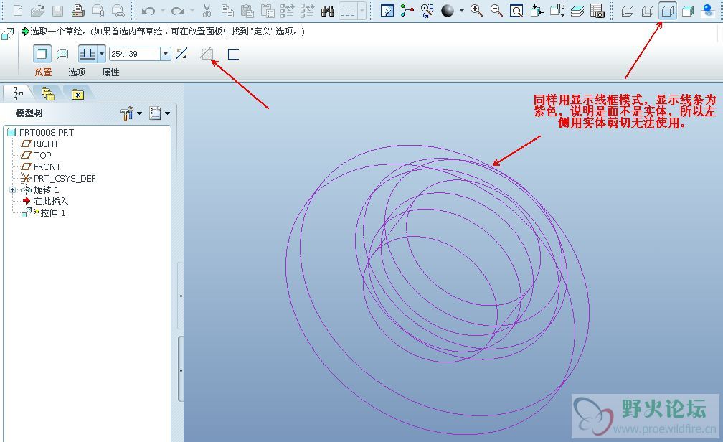Open the depth value 254.39 dropdown list
The height and width of the screenshot is (442, 723).
click(166, 54)
